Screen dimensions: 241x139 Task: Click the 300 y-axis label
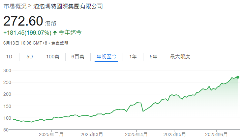point(7,70)
